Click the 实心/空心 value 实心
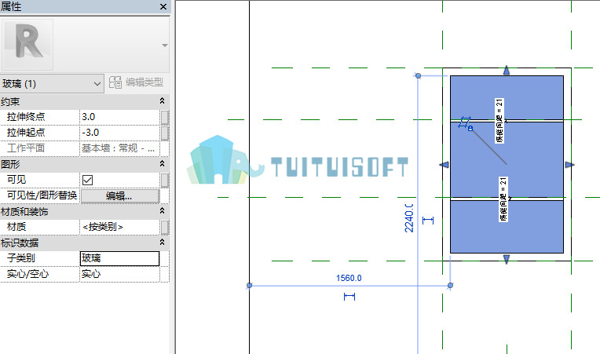The image size is (600, 354). [x=119, y=274]
